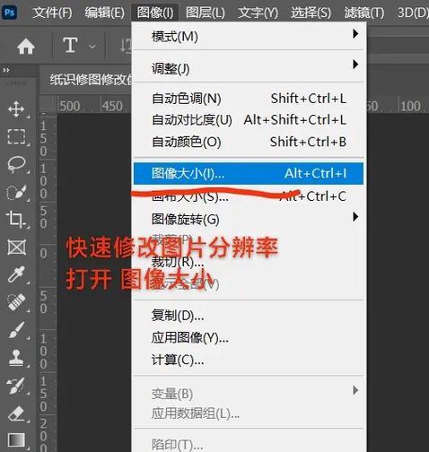Activate the Clone Stamp tool
429x452 pixels.
pyautogui.click(x=16, y=358)
